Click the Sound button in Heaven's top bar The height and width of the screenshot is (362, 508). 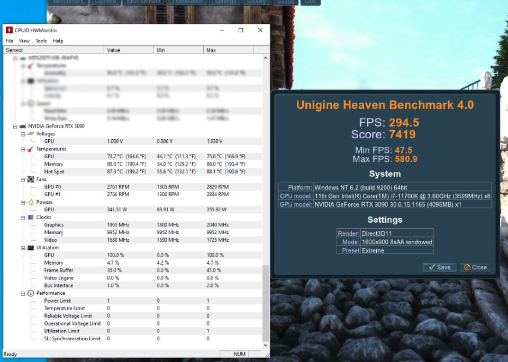click(285, 2)
